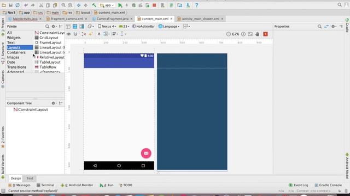This screenshot has height=196, width=350.
Task: Open the orientation rotate dropdown
Action: click(x=91, y=27)
